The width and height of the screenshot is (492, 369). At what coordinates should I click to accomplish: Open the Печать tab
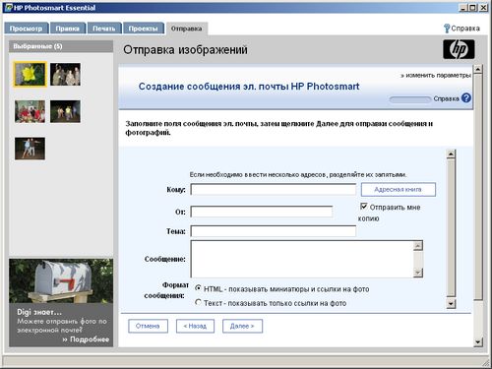[x=104, y=29]
